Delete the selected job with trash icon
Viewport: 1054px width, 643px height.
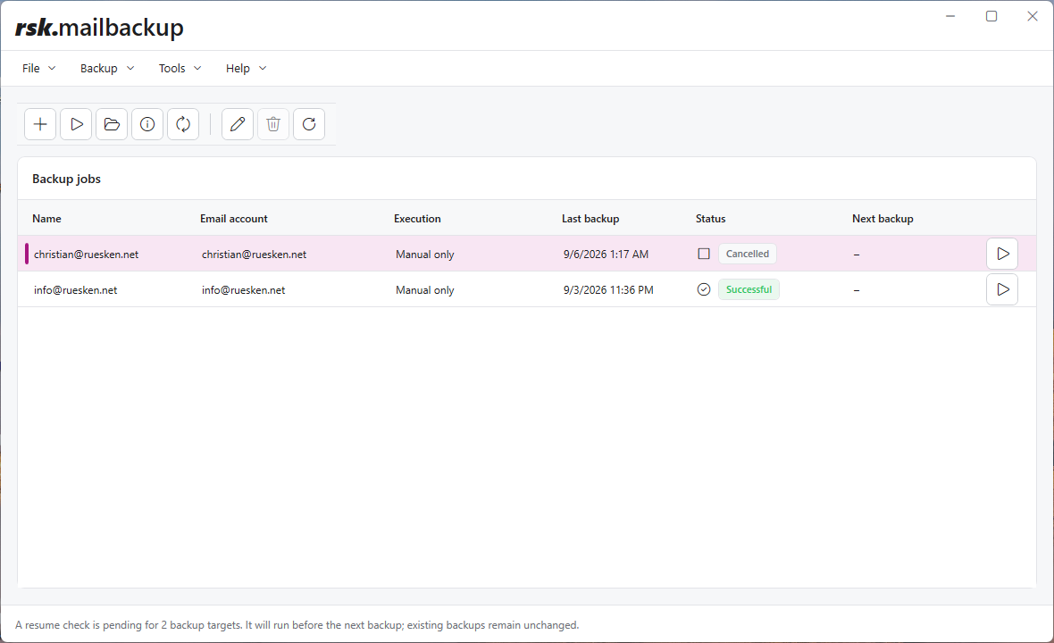pyautogui.click(x=273, y=124)
